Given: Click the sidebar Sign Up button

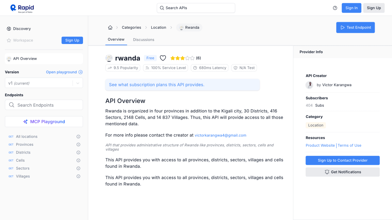Looking at the screenshot, I should 72,40.
